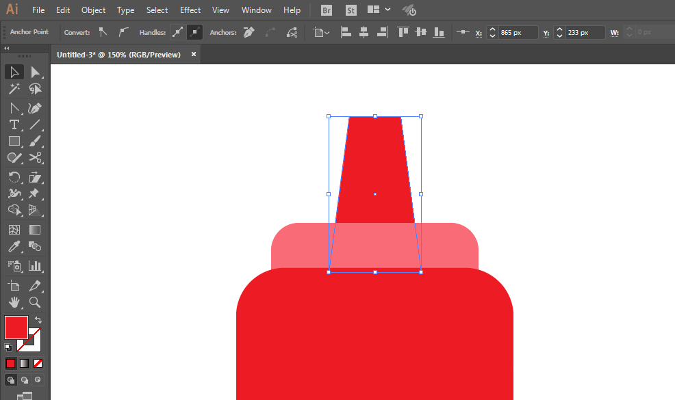
Task: Open the Effect menu
Action: coord(190,10)
